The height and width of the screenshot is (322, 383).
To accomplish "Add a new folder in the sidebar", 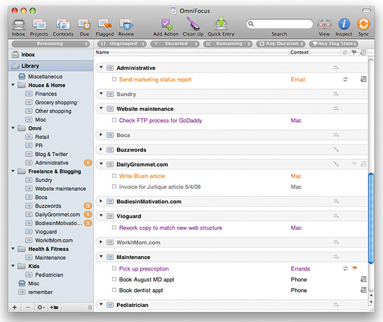I will 54,307.
